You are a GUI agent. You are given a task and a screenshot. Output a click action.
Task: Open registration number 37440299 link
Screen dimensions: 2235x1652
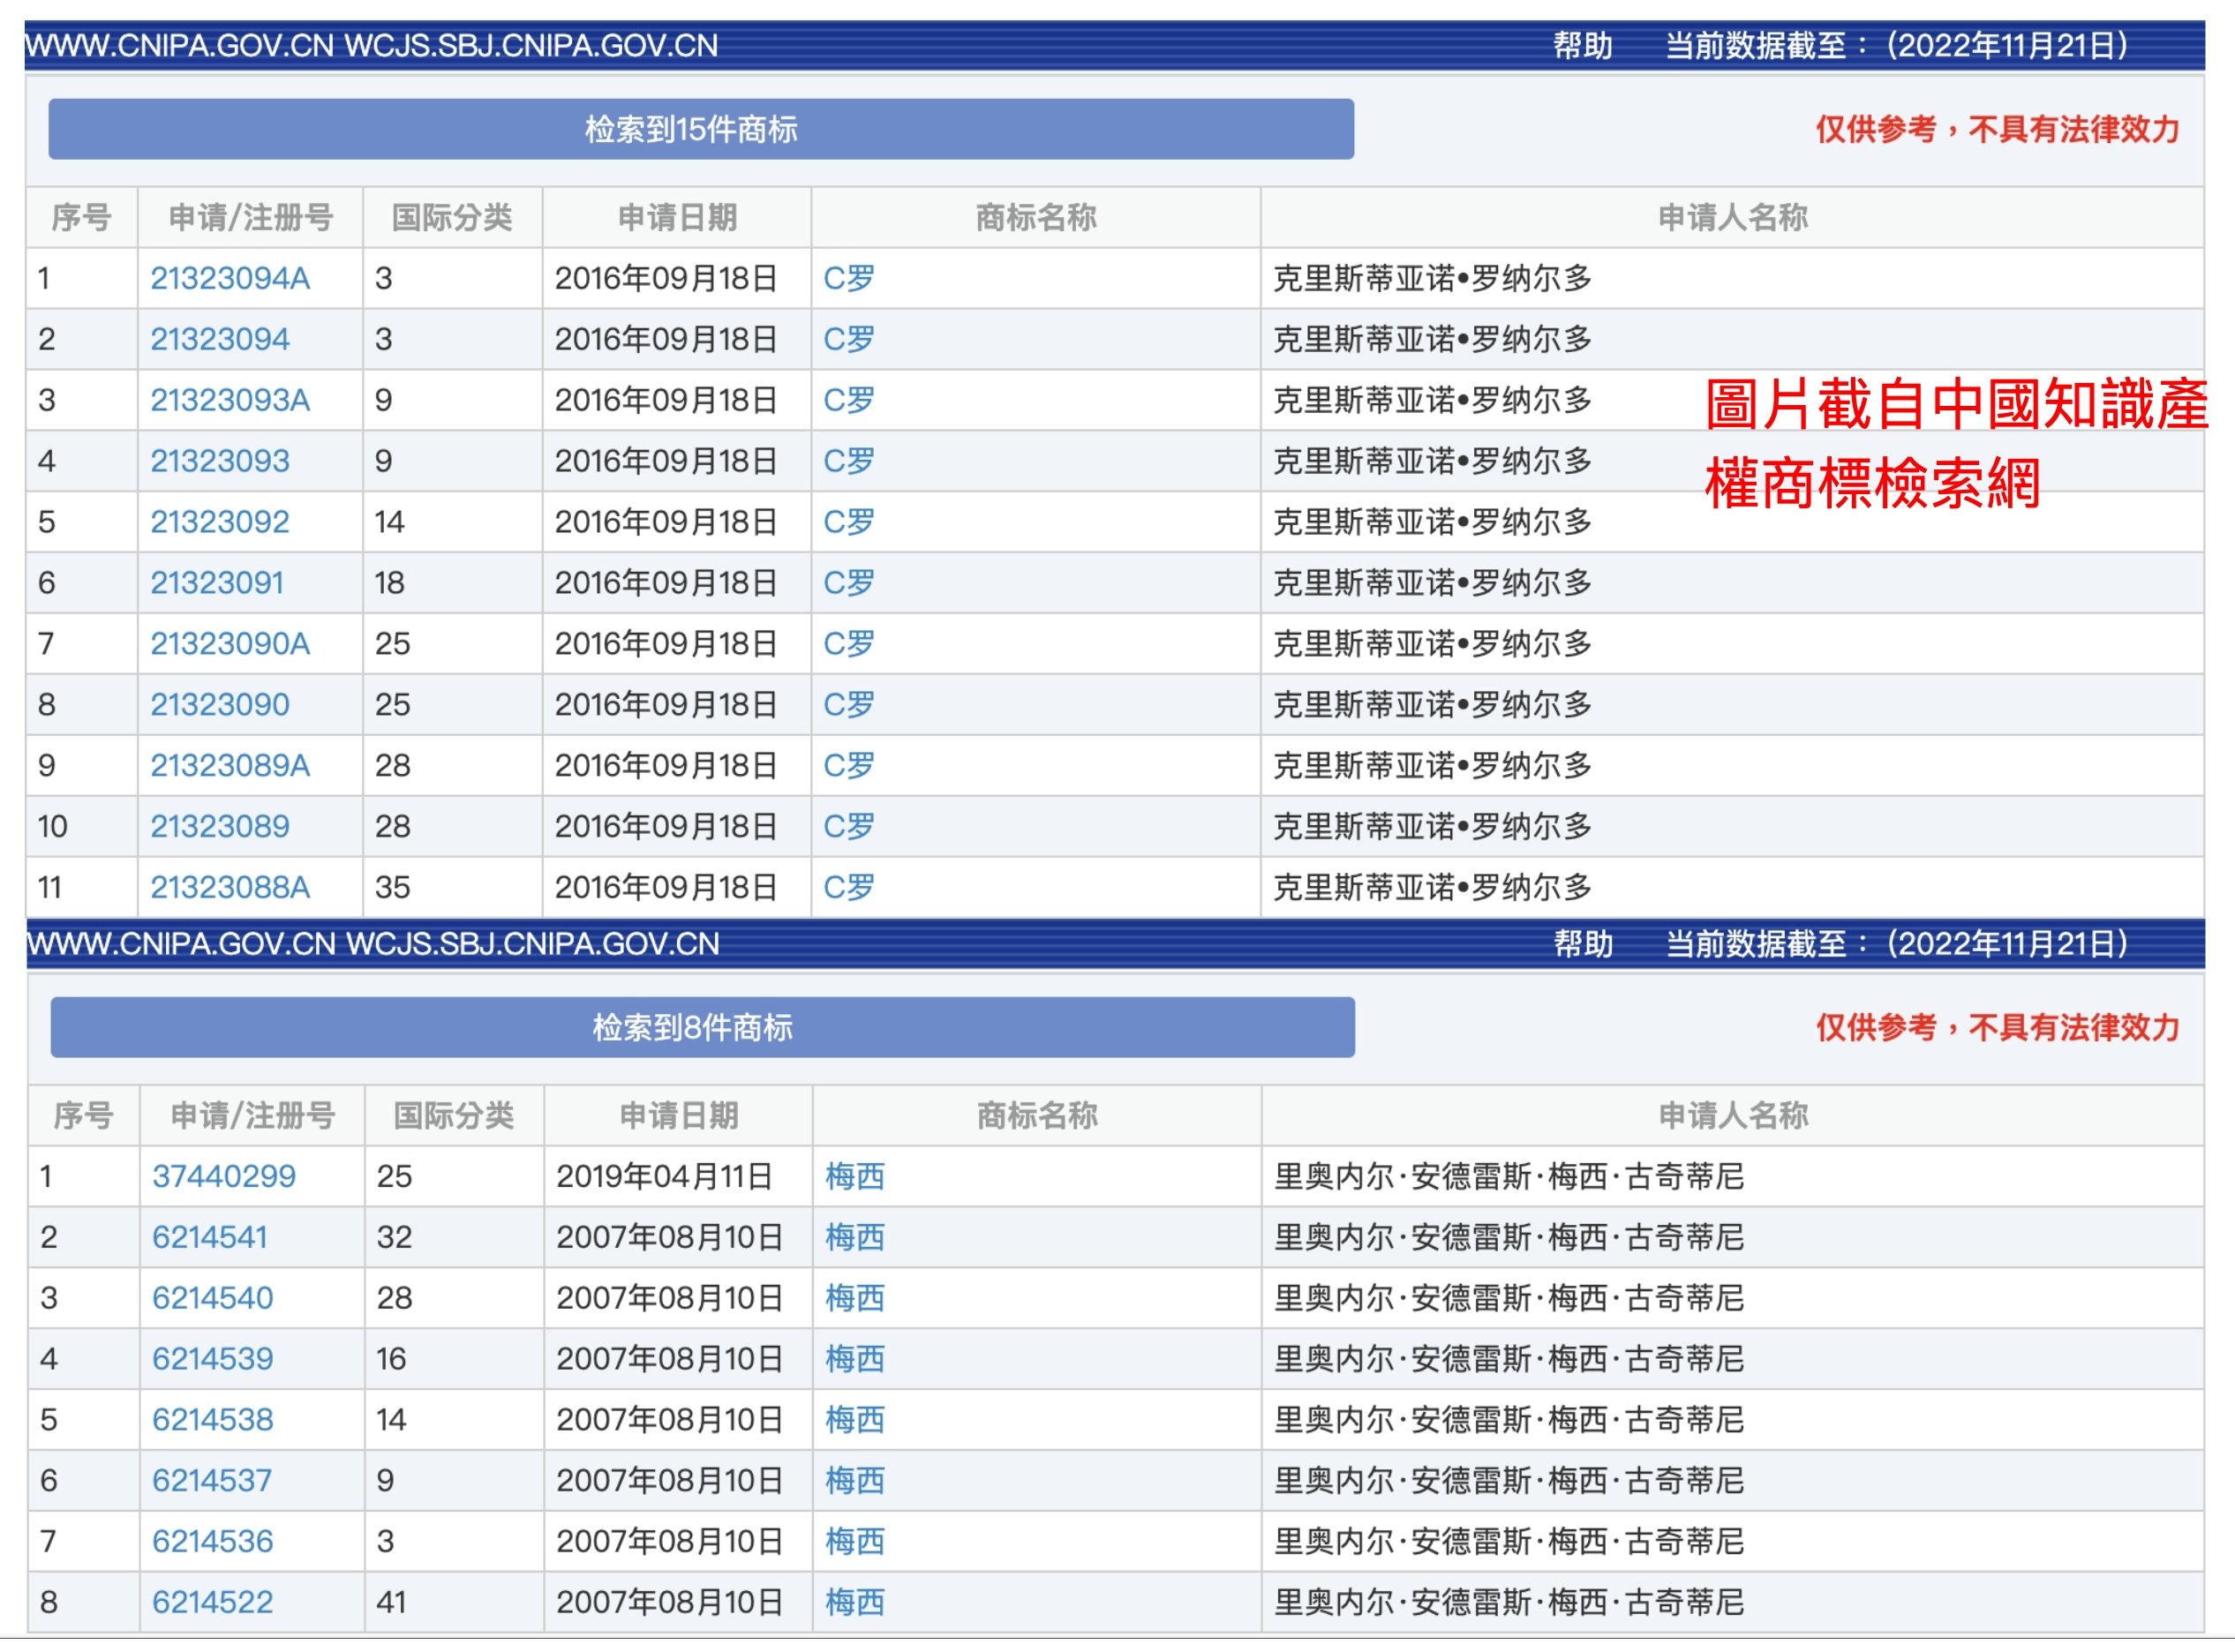[224, 1176]
